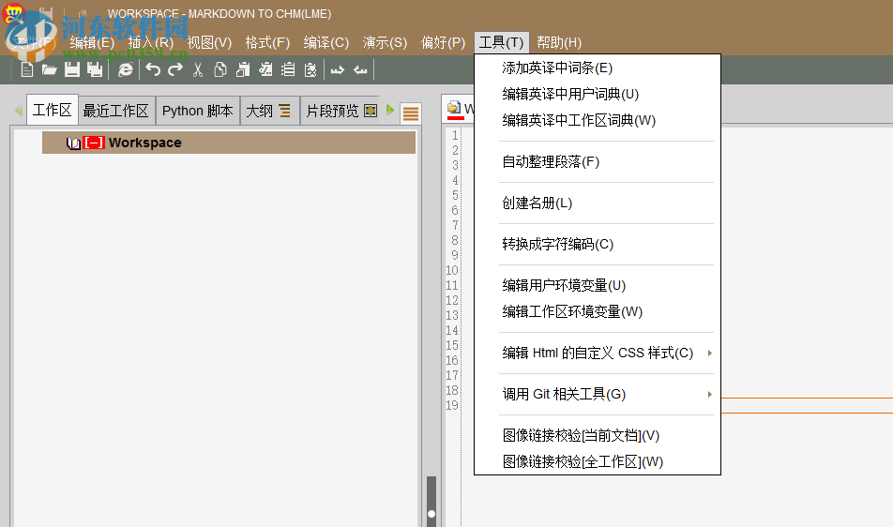Select 自动整理段落(F) from the menu
The height and width of the screenshot is (527, 893).
[x=598, y=162]
